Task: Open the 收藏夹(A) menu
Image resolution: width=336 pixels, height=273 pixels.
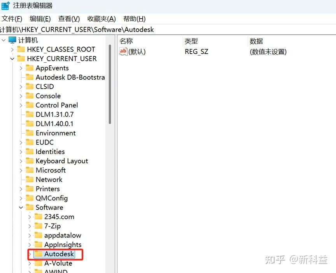Action: click(x=101, y=19)
